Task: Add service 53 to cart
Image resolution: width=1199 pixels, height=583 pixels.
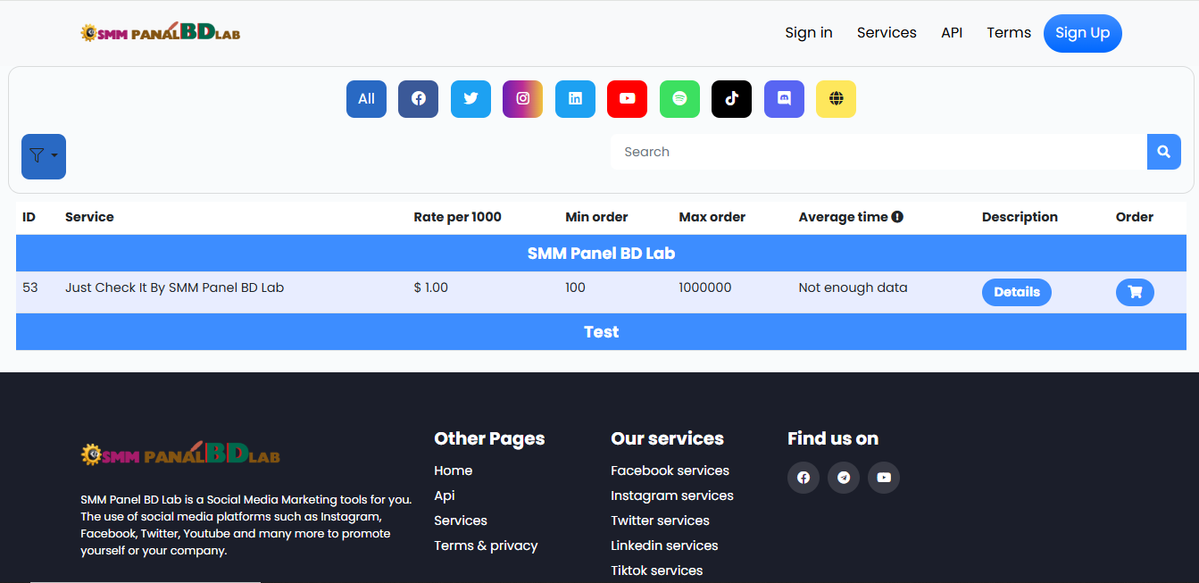Action: pos(1135,292)
